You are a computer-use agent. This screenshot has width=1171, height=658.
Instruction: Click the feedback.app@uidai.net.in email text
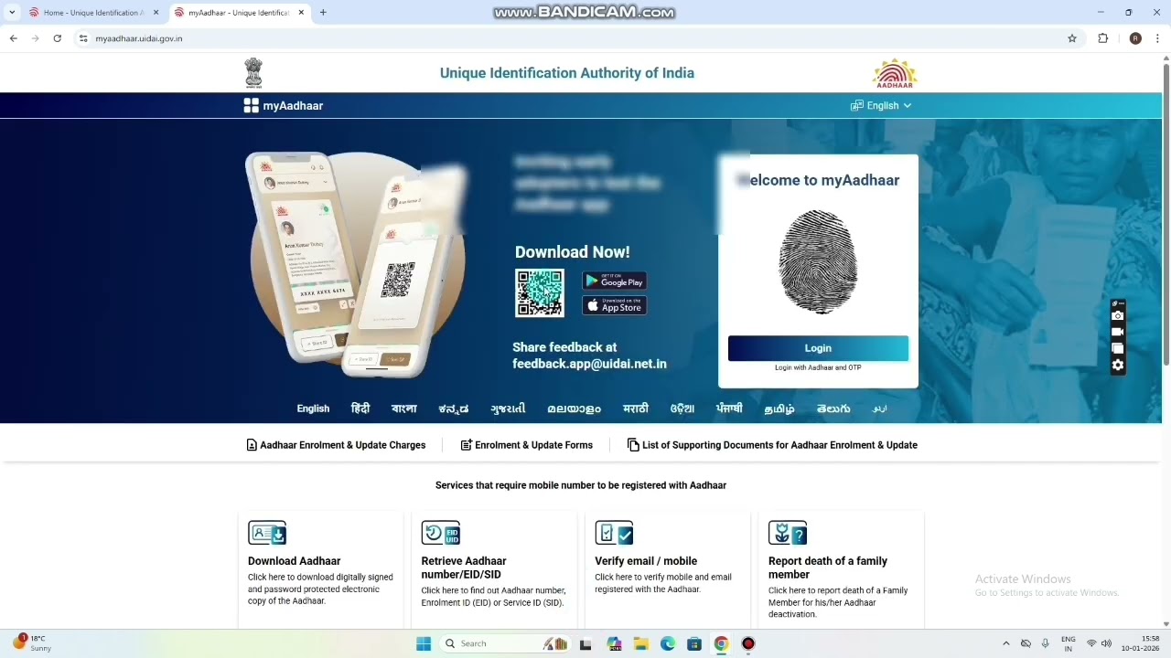click(589, 364)
